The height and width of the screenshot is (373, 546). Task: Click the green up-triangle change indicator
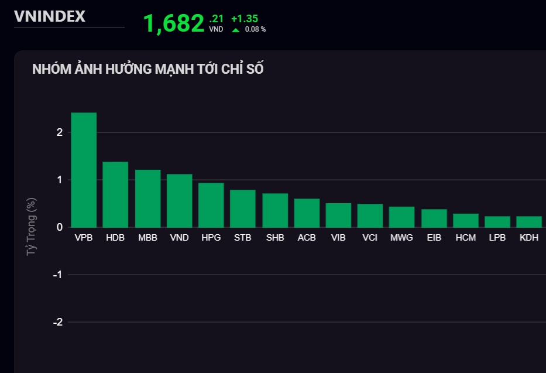[236, 30]
